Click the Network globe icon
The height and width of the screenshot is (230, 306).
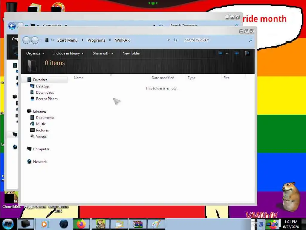click(x=29, y=161)
